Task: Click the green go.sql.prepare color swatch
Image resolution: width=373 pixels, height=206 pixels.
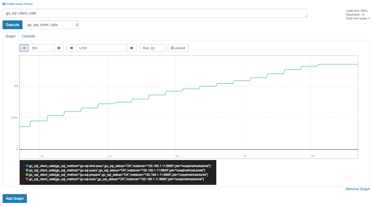Action: [27, 175]
